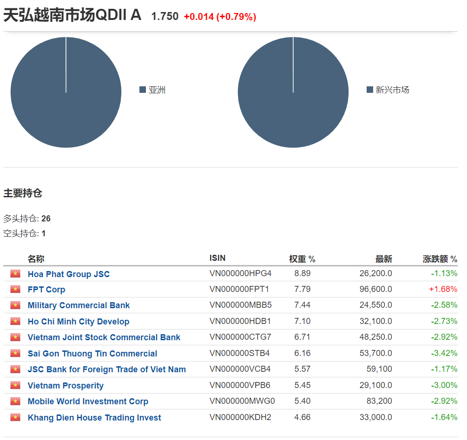This screenshot has height=440, width=467.
Task: Open Military Commercial Bank details
Action: (x=79, y=305)
